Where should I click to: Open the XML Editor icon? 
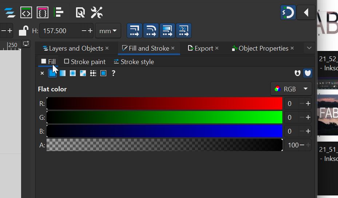coord(26,12)
